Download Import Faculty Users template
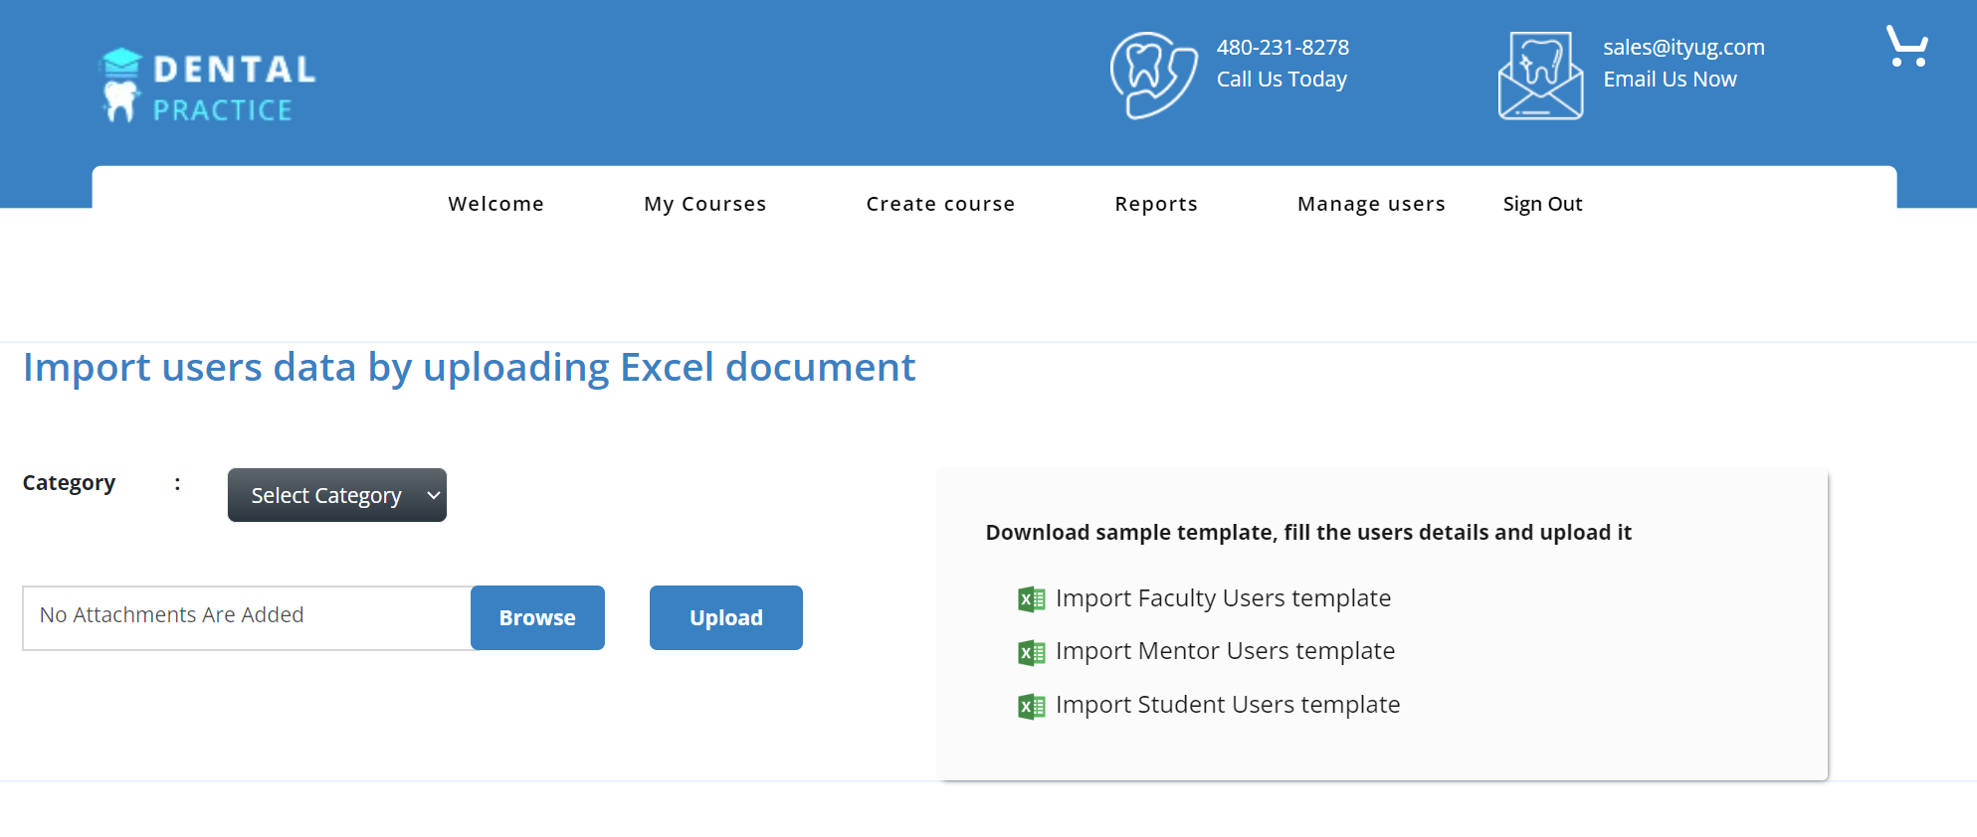Viewport: 1977px width, 837px height. (x=1223, y=598)
